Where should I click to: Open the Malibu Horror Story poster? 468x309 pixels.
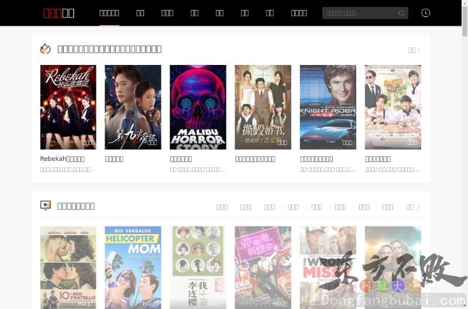click(198, 107)
